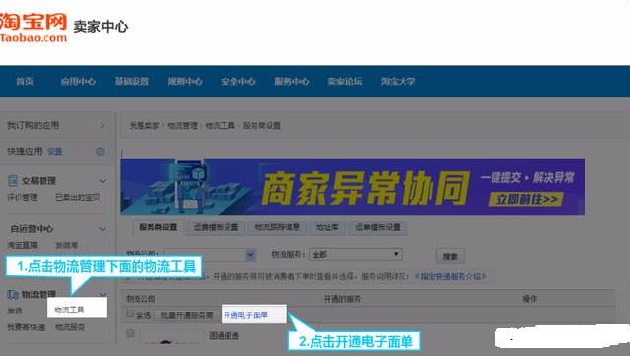Open quick-app settings gear icon
This screenshot has width=630, height=356.
[100, 152]
